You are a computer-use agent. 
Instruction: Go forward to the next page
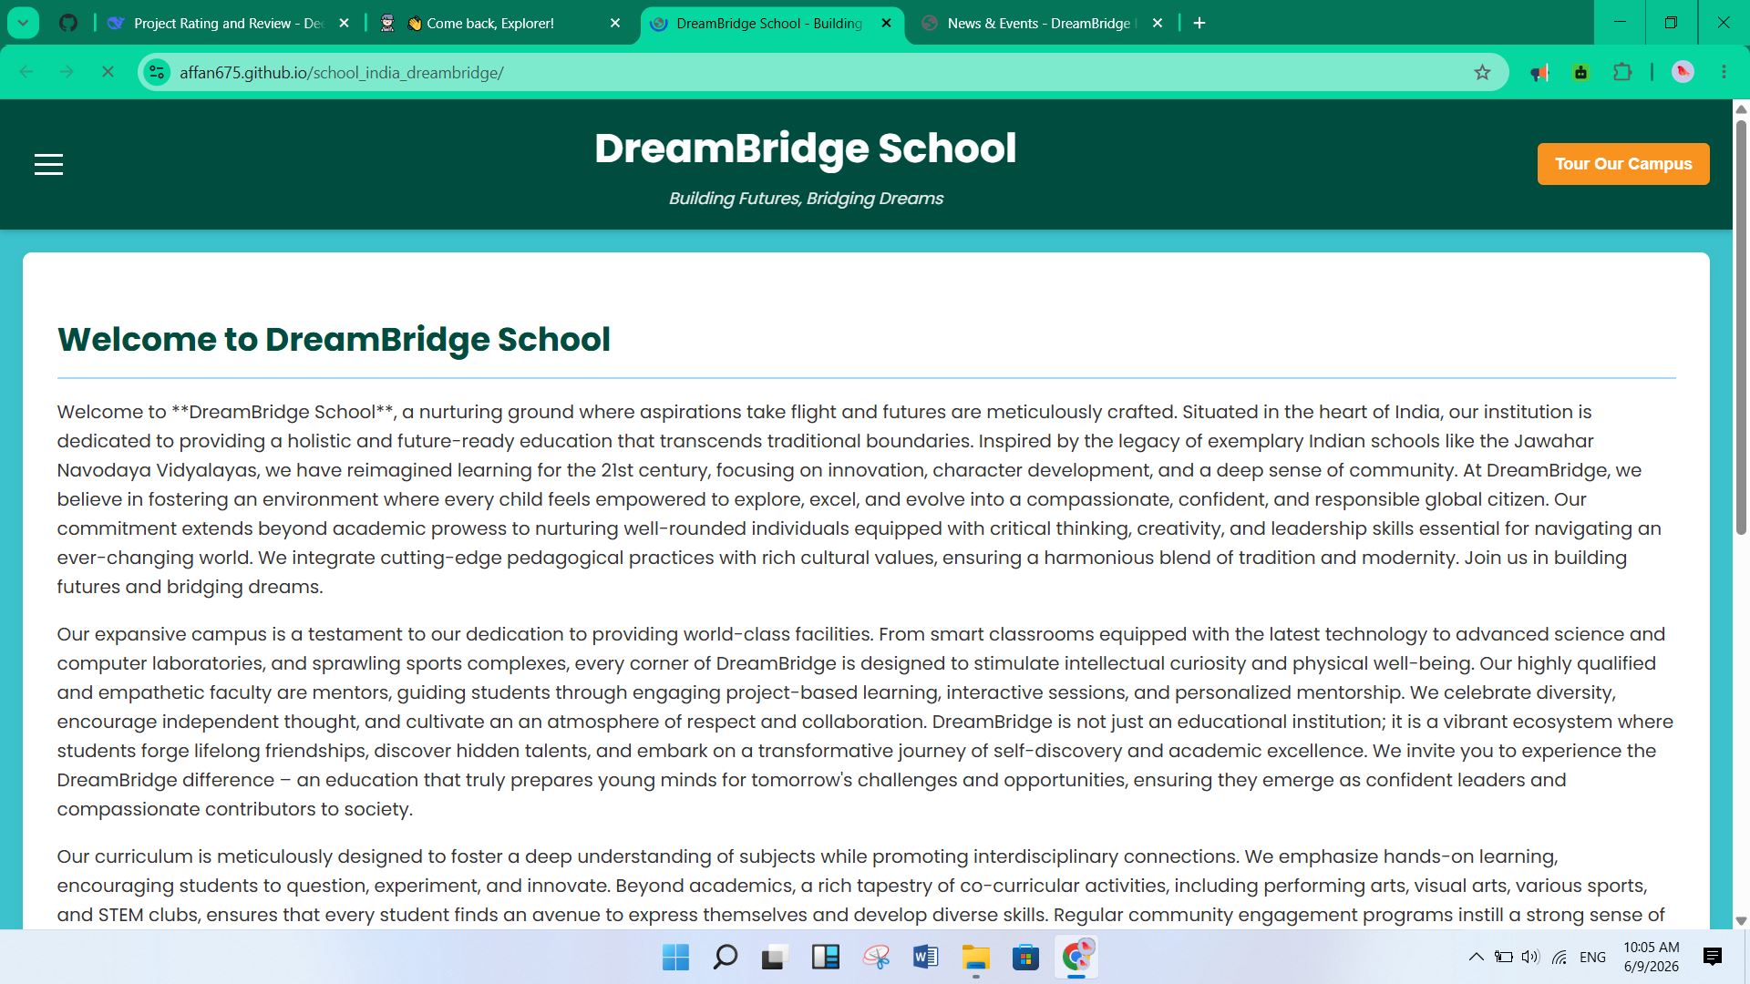click(67, 72)
